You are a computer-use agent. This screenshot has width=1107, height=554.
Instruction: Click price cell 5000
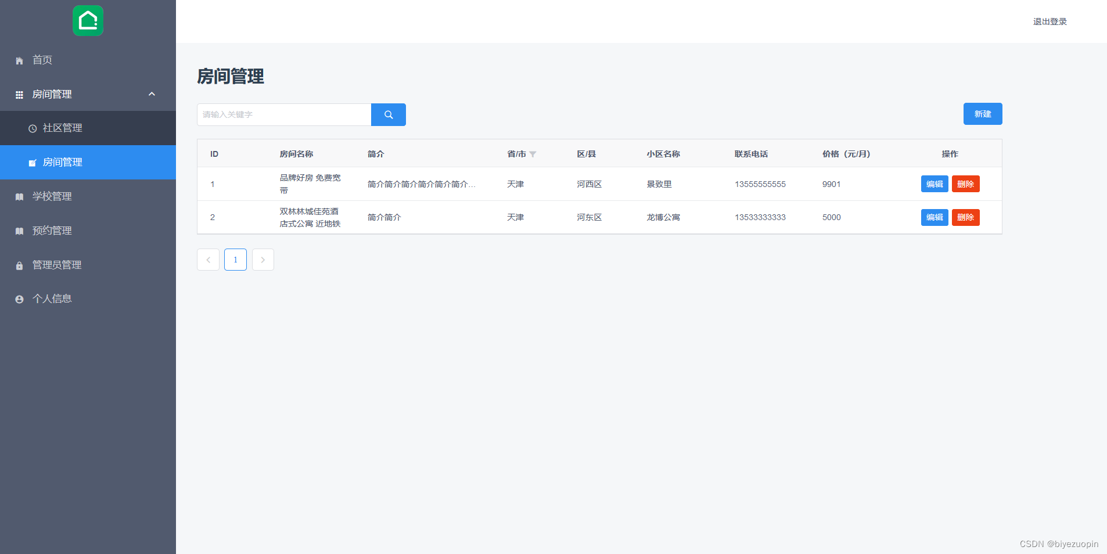click(831, 217)
